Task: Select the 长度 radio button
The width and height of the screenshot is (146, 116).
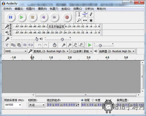Action: coord(93,100)
